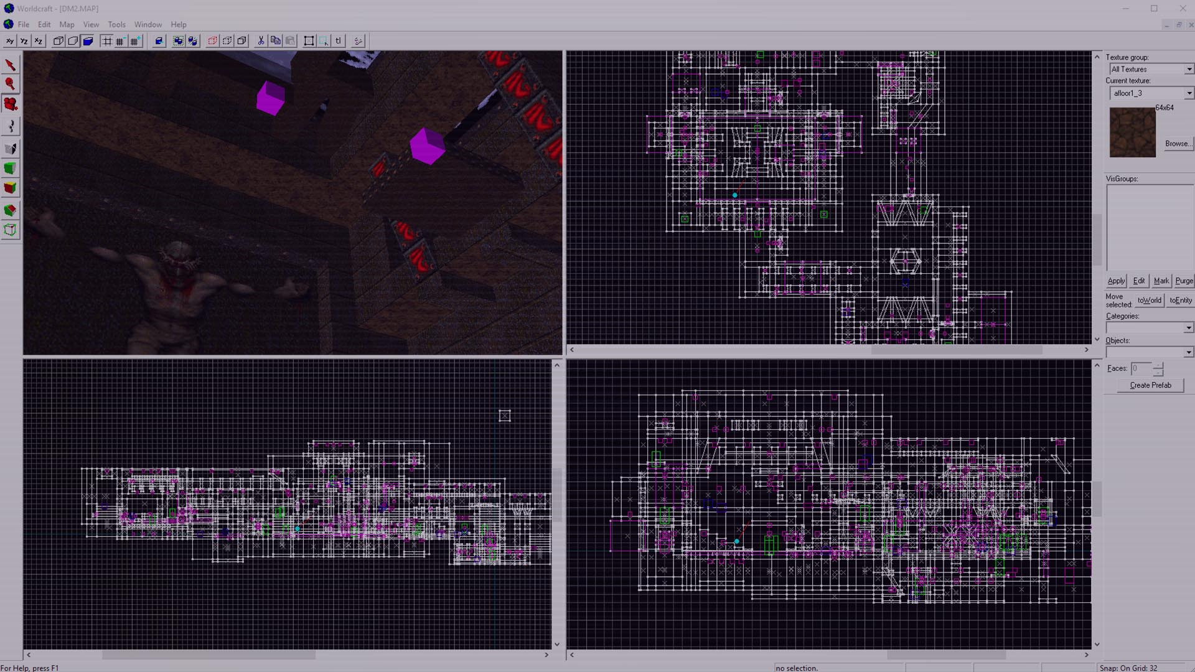
Task: Select the pointer selection tool
Action: (11, 65)
